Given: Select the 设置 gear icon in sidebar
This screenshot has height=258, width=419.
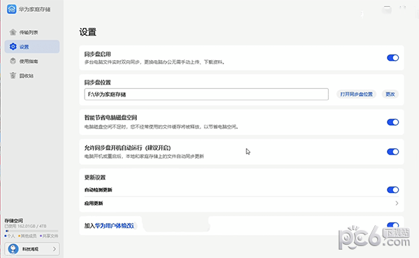Looking at the screenshot, I should pos(13,47).
